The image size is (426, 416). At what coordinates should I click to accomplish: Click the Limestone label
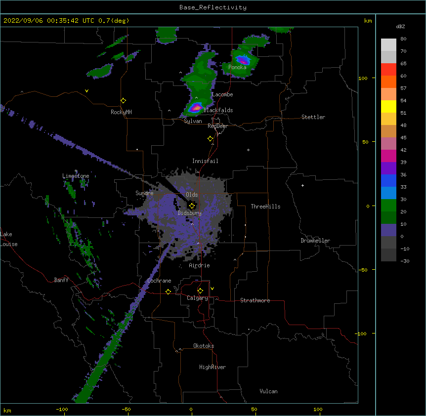(x=76, y=176)
